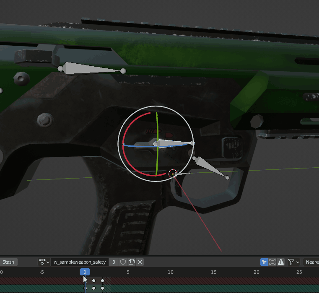The image size is (319, 293).
Task: Click the funnel Filters icon
Action: click(291, 262)
